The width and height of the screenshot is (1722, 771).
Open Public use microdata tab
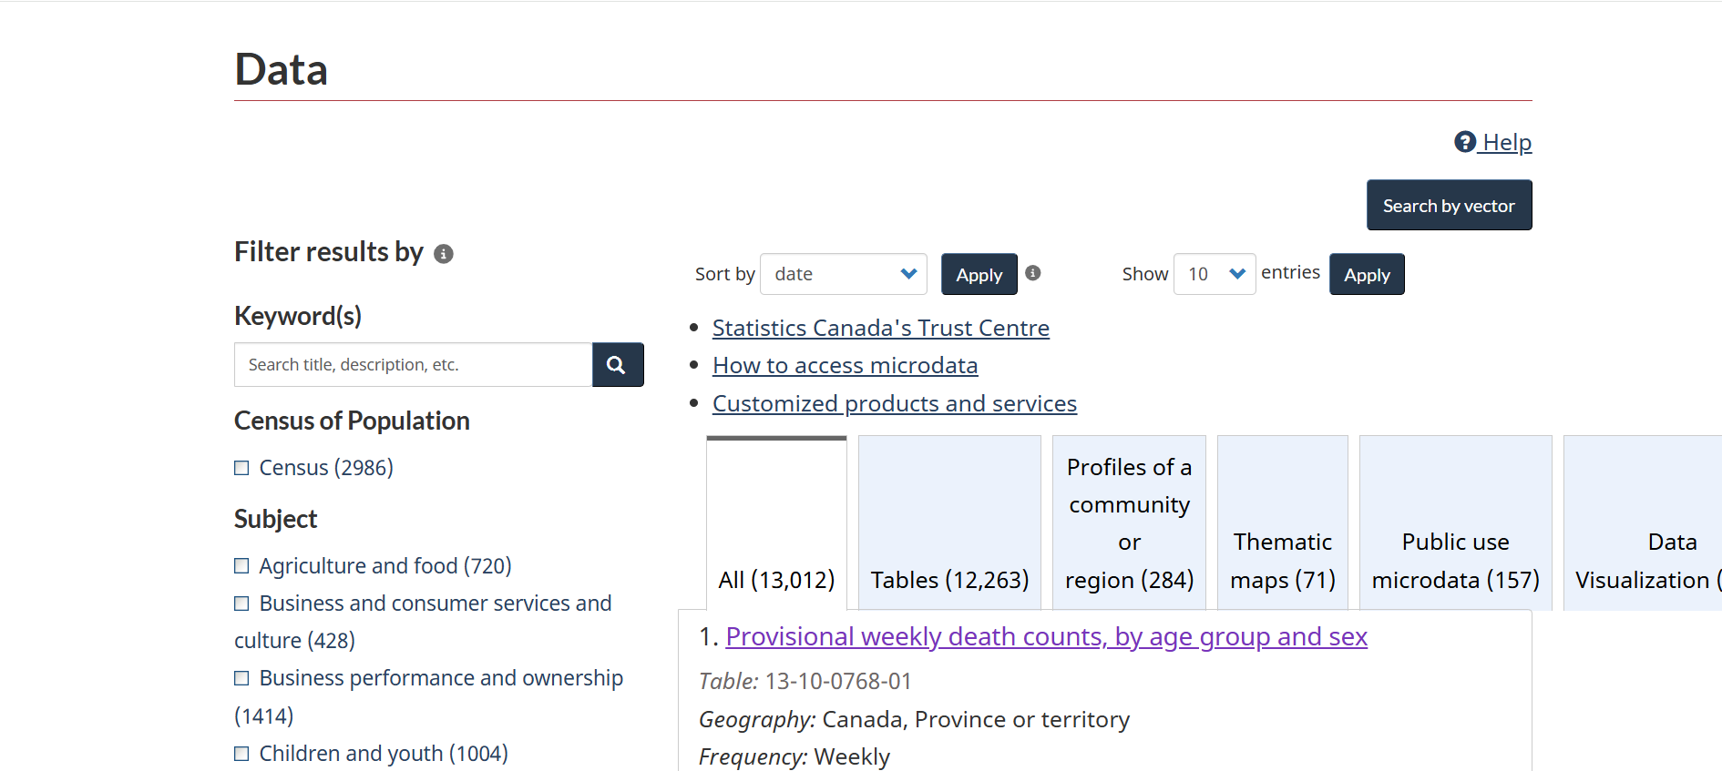coord(1456,522)
